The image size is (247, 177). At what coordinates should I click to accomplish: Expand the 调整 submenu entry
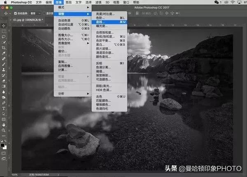pyautogui.click(x=72, y=14)
